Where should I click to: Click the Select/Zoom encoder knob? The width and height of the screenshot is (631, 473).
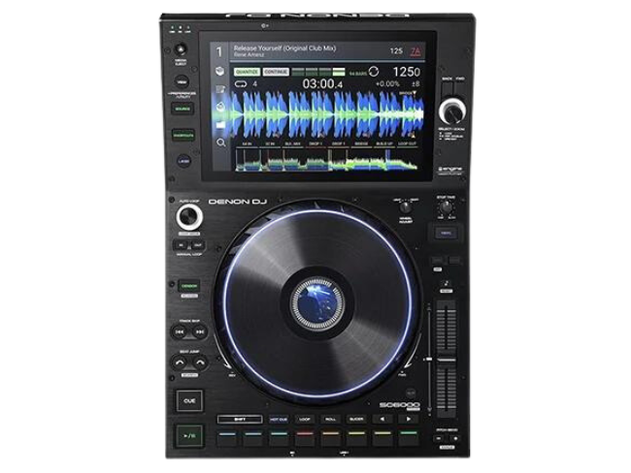coord(452,110)
